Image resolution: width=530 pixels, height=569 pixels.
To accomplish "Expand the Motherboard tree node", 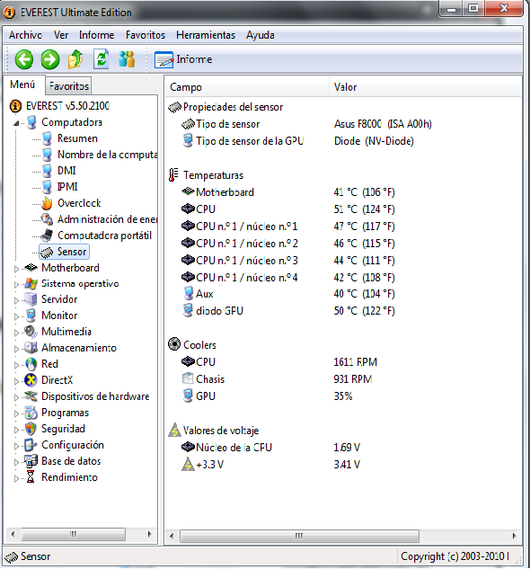I will click(x=16, y=269).
